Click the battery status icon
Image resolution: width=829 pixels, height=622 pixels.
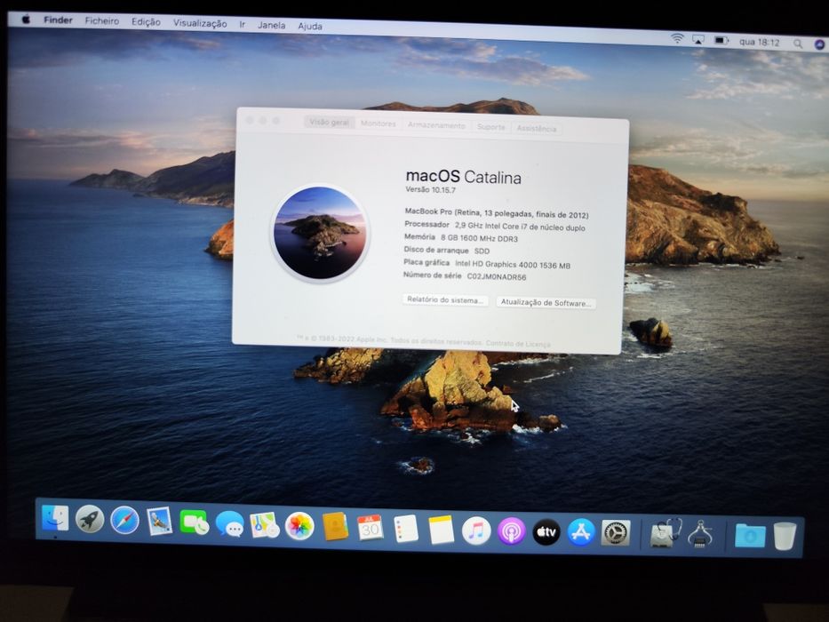[x=721, y=40]
